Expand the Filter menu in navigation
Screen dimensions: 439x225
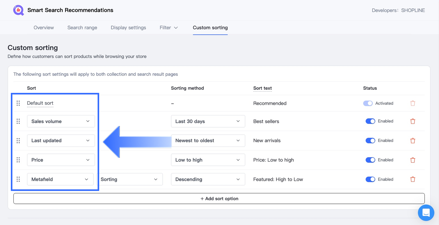pos(169,28)
